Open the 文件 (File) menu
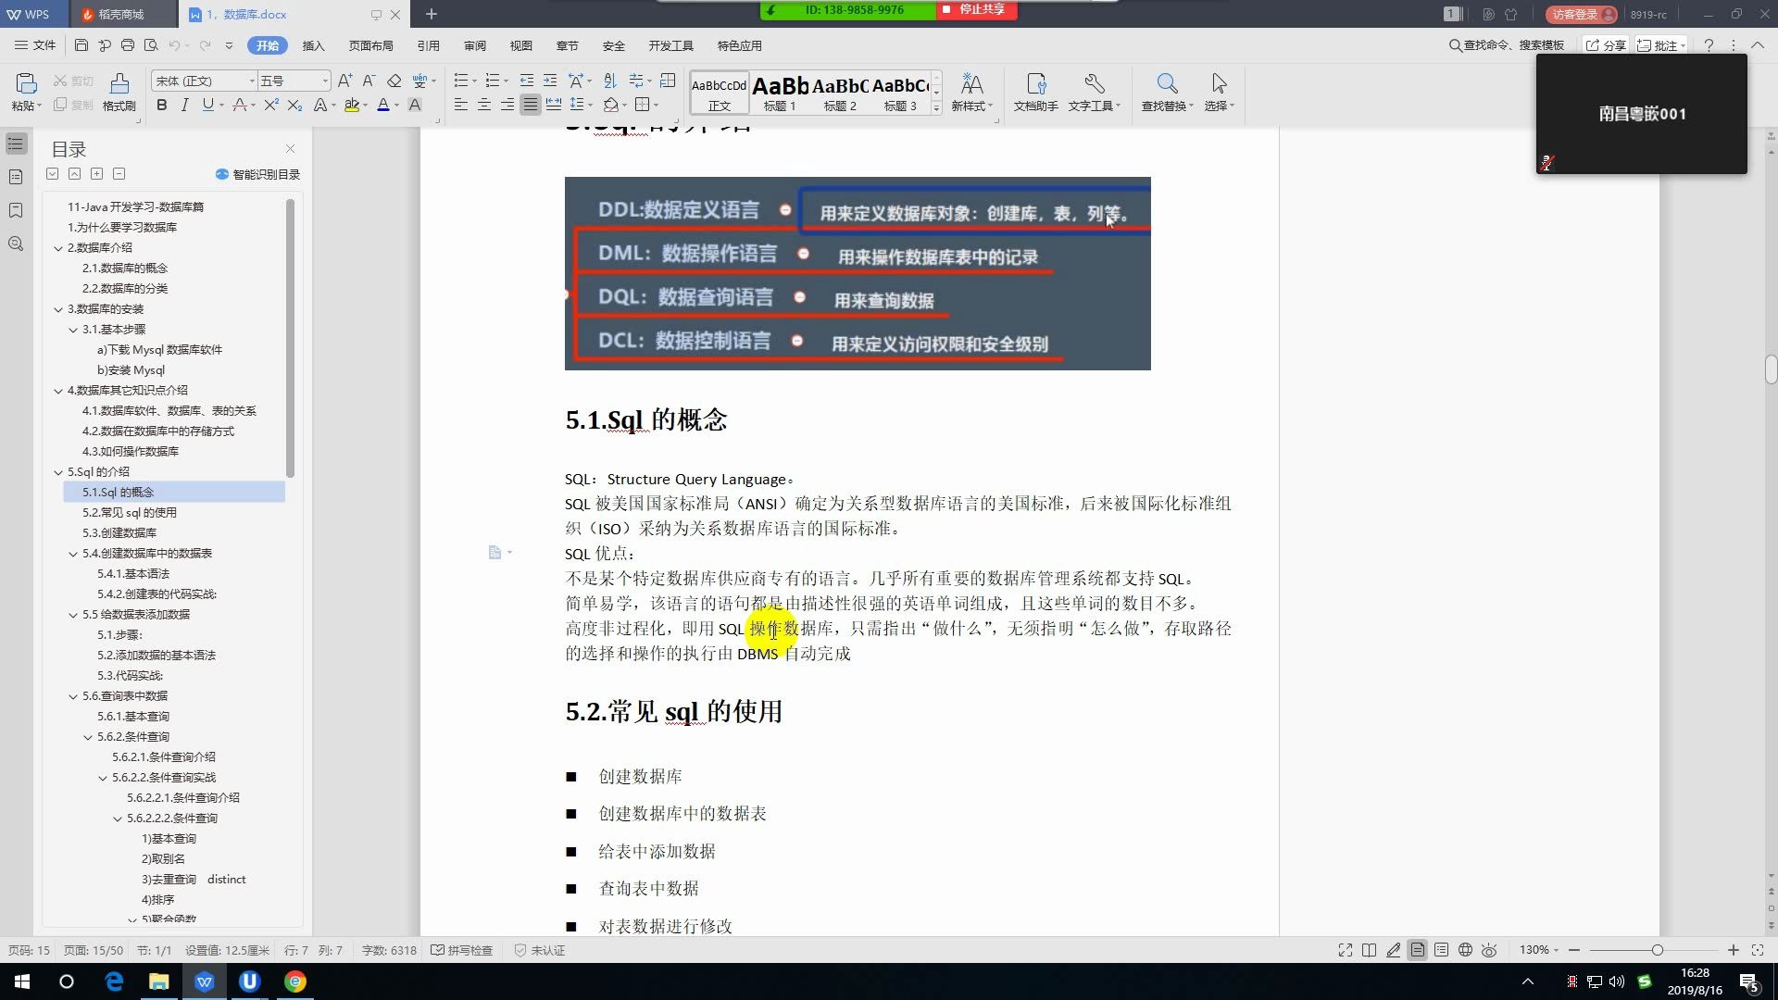Image resolution: width=1778 pixels, height=1000 pixels. pos(35,44)
